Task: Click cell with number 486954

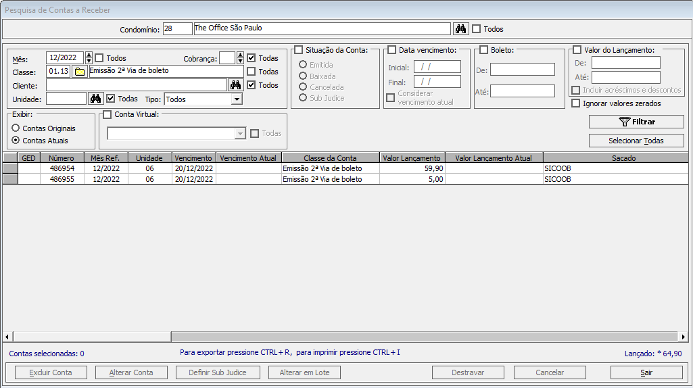Action: coord(62,168)
